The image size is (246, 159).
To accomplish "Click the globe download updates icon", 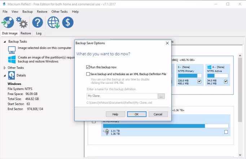I will [x=53, y=22].
